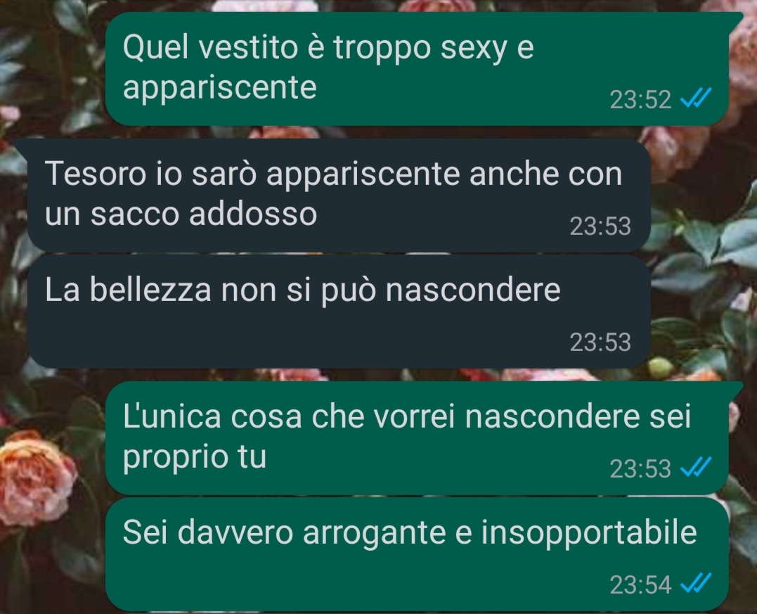Select the message starting "L'unica cosa che vorrei"

(417, 437)
